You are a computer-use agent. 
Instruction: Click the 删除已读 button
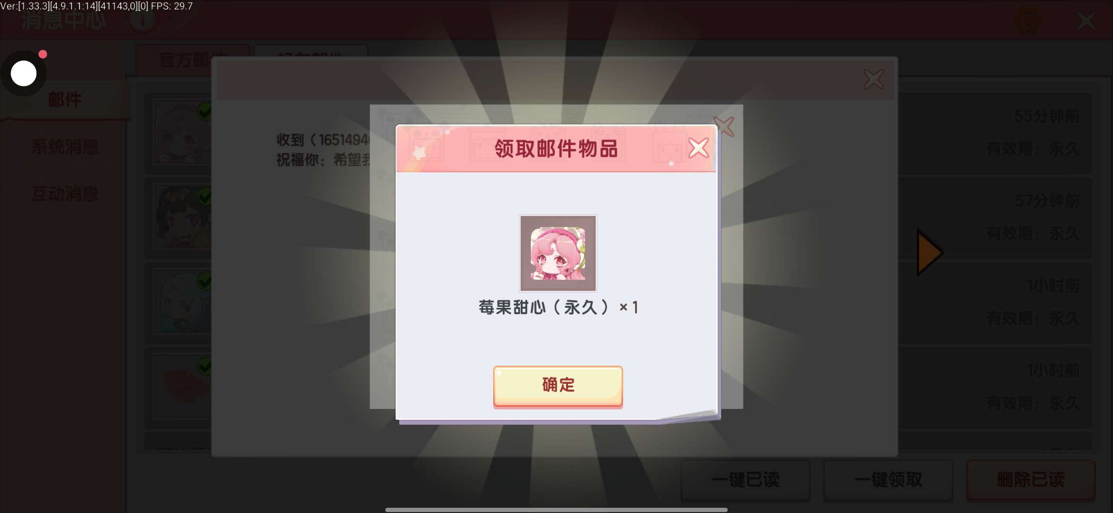1031,480
